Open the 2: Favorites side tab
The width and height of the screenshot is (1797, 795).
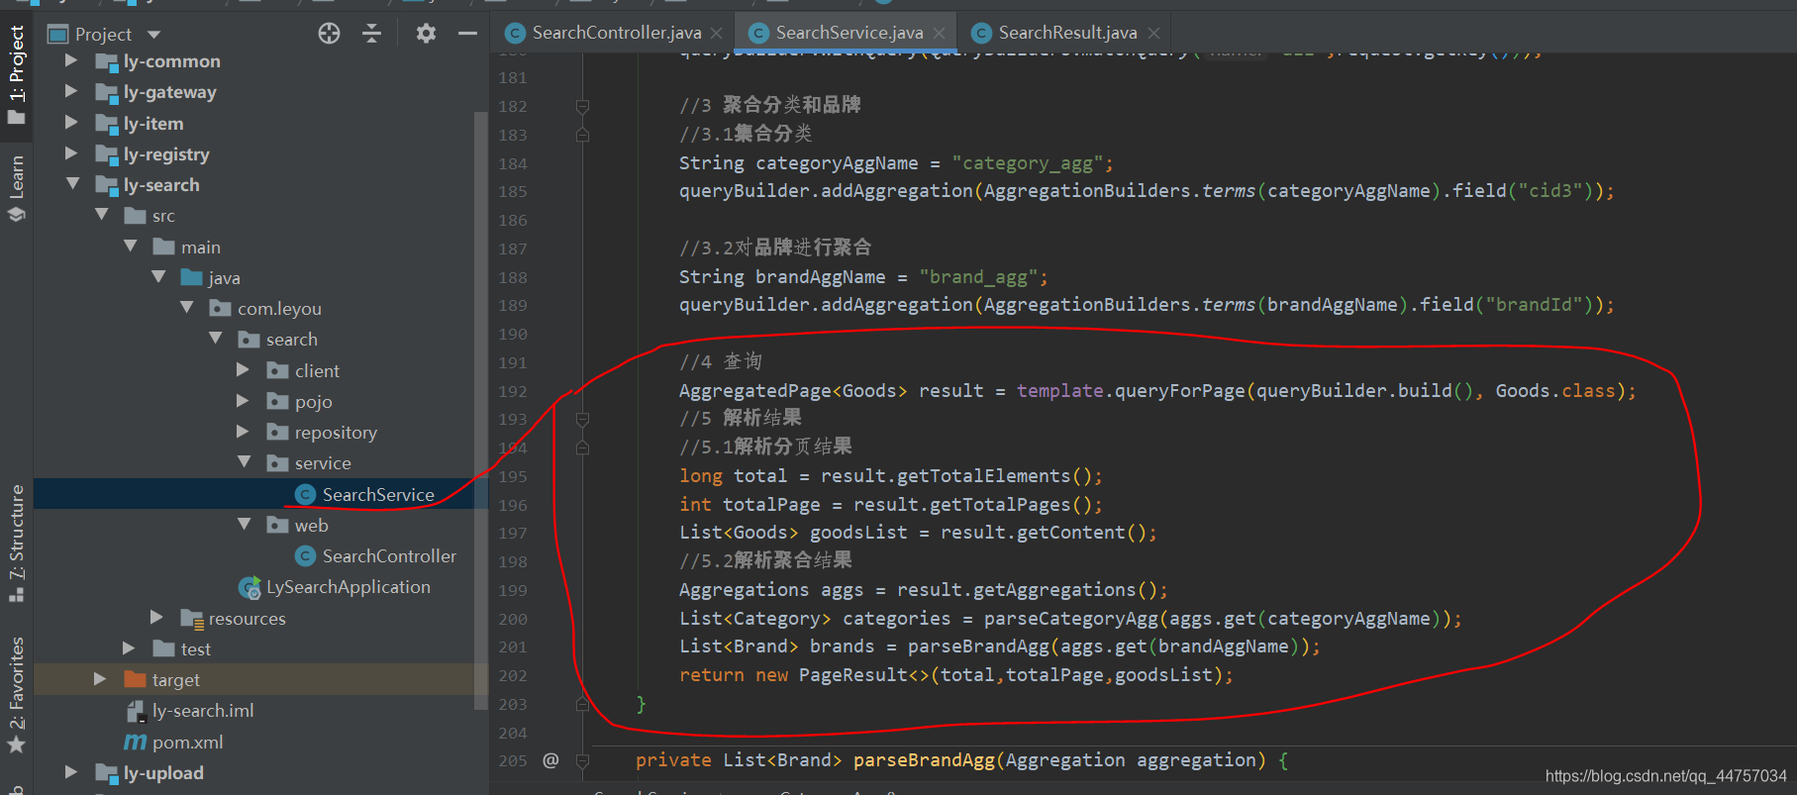[x=17, y=693]
